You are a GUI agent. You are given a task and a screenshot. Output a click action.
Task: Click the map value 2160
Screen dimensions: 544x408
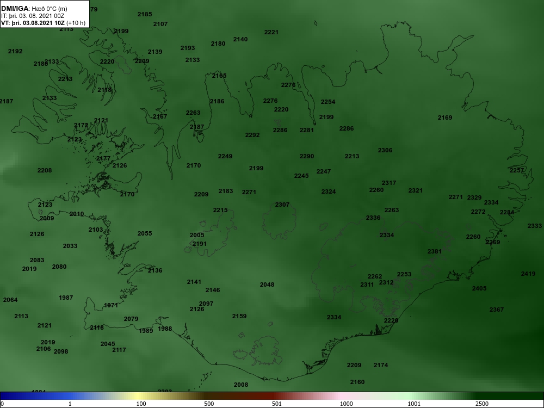[x=357, y=382]
